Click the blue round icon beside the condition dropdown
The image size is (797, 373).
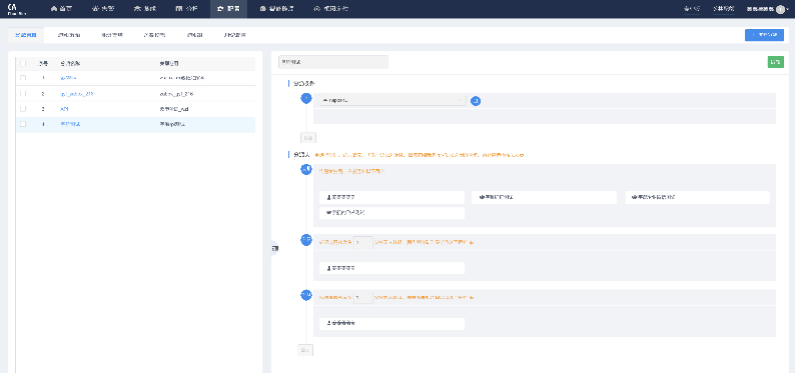[x=476, y=101]
